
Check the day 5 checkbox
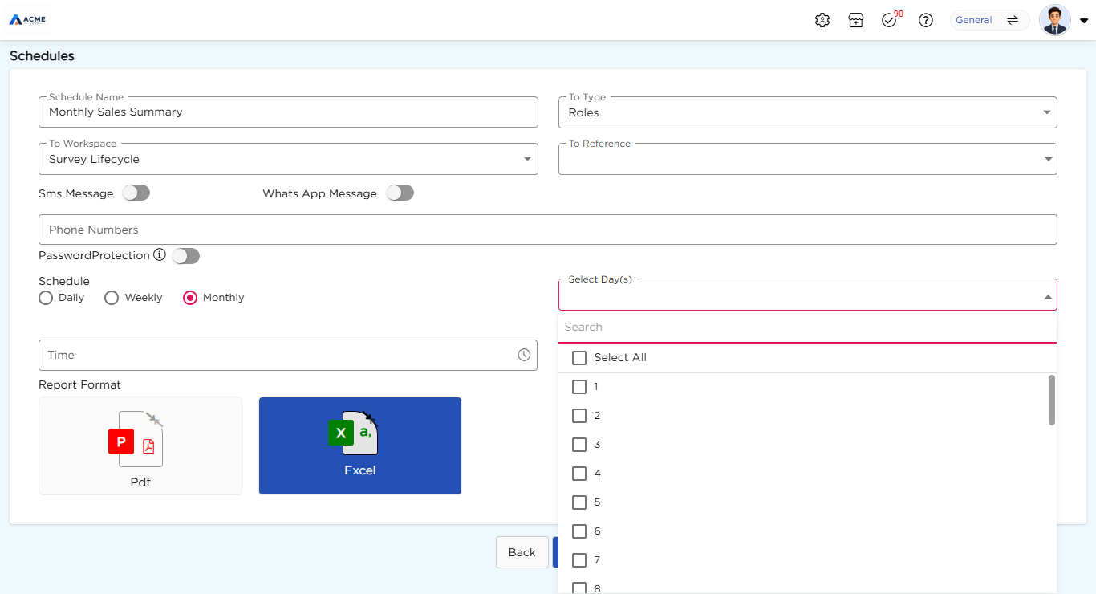[579, 502]
